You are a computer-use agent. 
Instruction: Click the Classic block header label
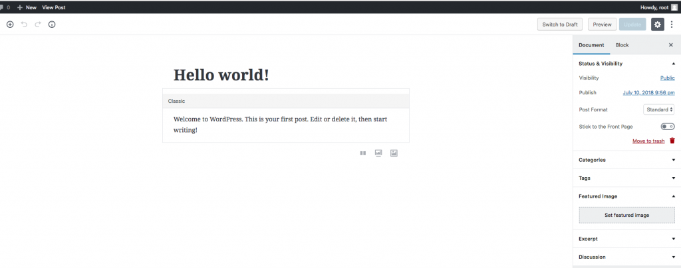tap(176, 101)
